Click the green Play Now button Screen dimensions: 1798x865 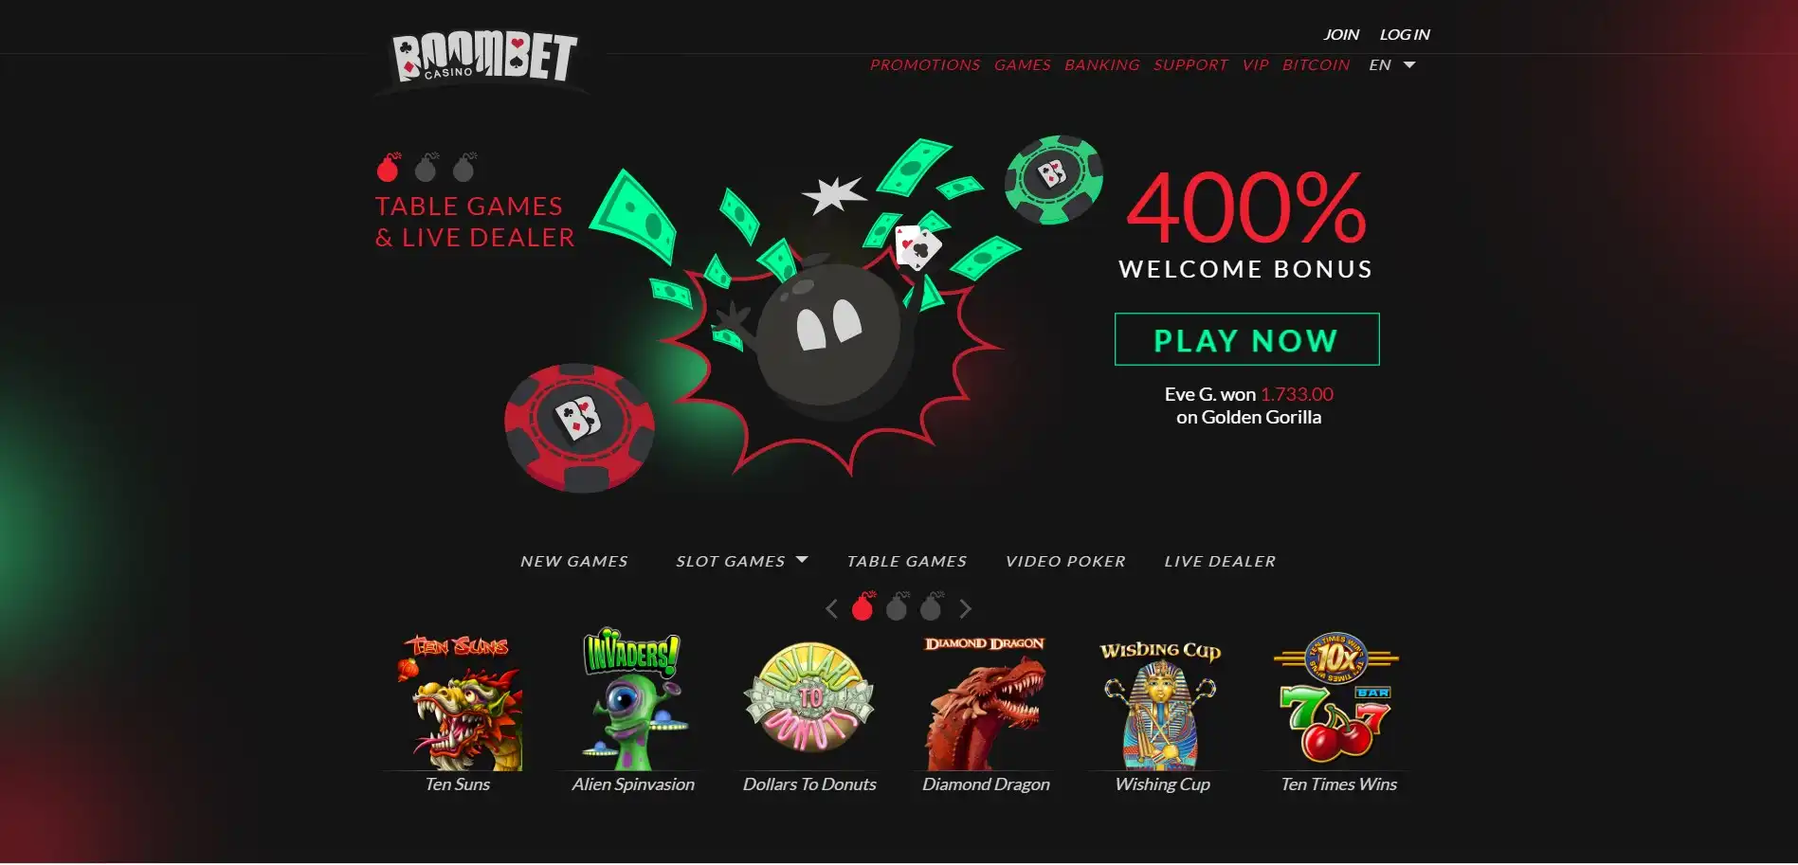pyautogui.click(x=1246, y=339)
